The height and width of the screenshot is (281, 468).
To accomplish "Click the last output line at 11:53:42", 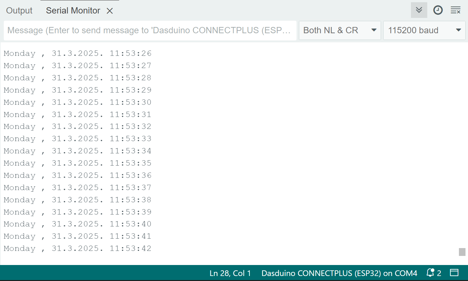I will pyautogui.click(x=77, y=248).
